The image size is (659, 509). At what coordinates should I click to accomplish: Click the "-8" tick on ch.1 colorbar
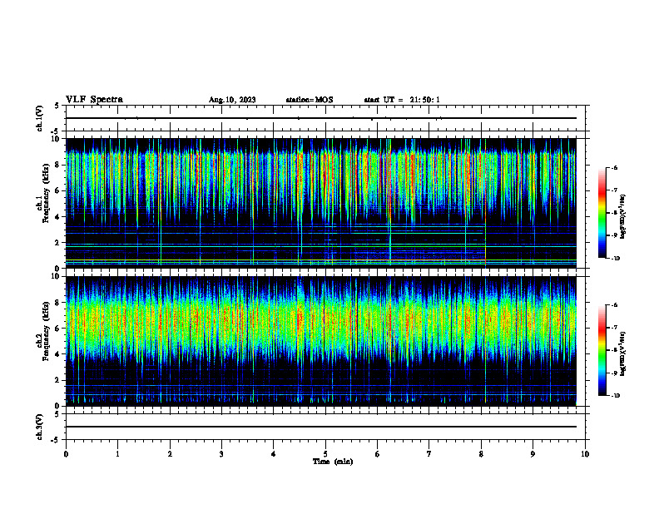[x=615, y=213]
